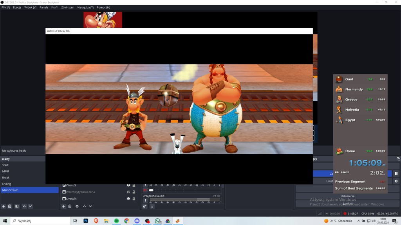
Task: Open the controls dock gear icon
Action: [396, 181]
